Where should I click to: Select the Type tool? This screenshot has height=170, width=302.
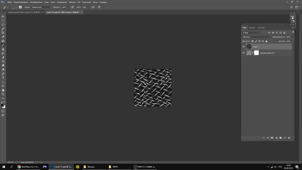[x=3, y=78]
